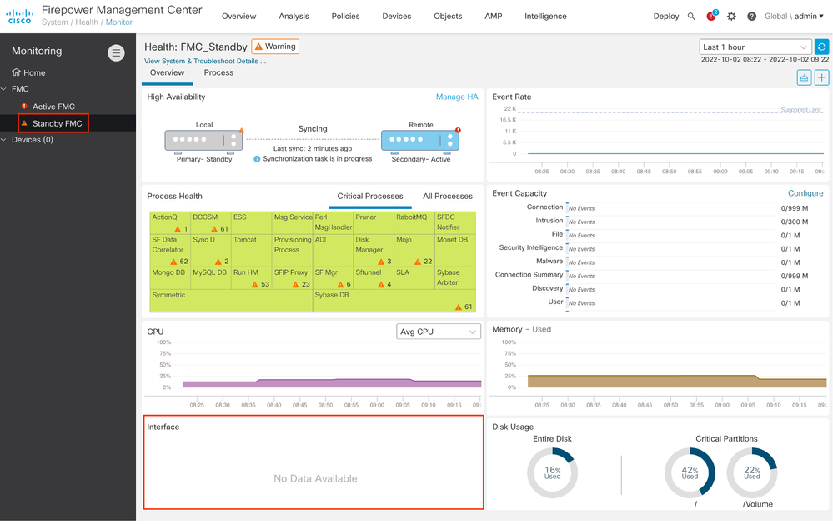
Task: Open the Last 1 hour time range dropdown
Action: pyautogui.click(x=755, y=47)
